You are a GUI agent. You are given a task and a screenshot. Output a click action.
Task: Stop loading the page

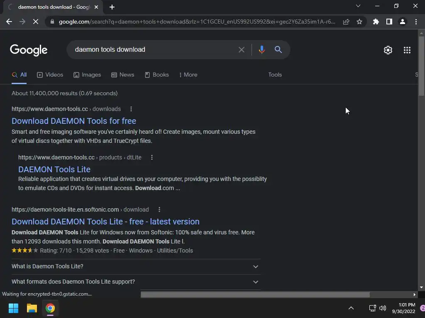(x=36, y=22)
